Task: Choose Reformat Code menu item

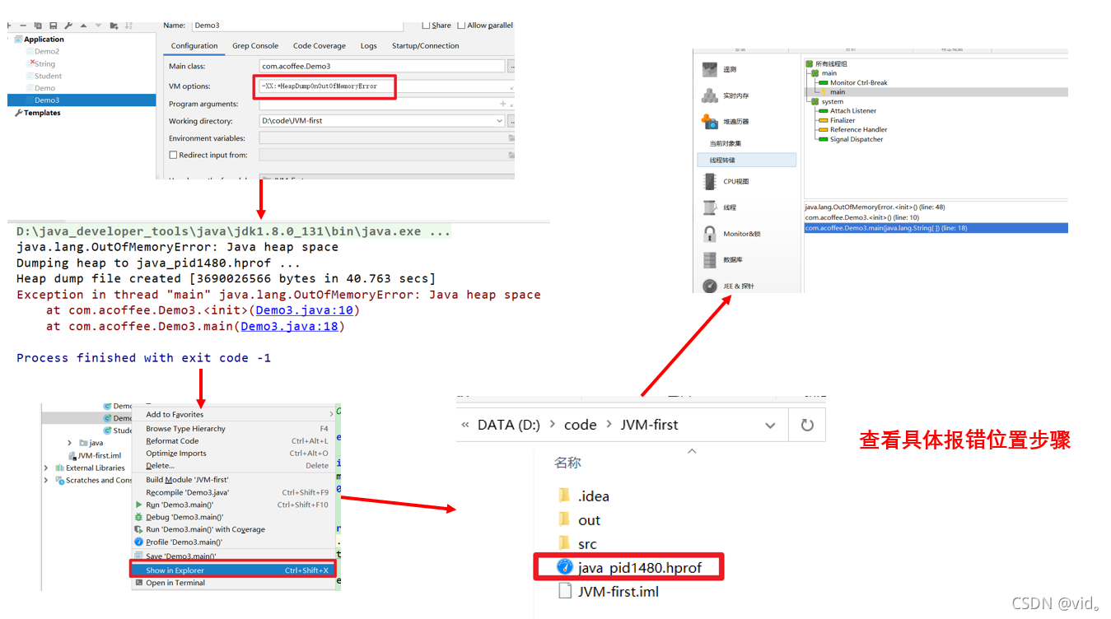Action: click(x=234, y=441)
